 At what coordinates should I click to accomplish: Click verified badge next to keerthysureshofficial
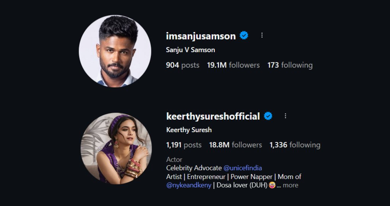click(268, 116)
